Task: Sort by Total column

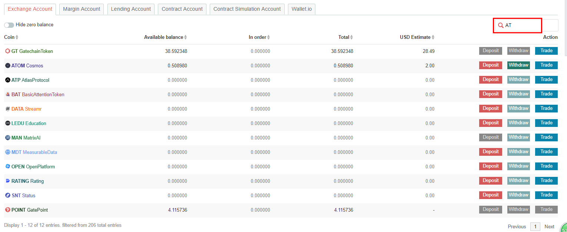Action: click(346, 37)
